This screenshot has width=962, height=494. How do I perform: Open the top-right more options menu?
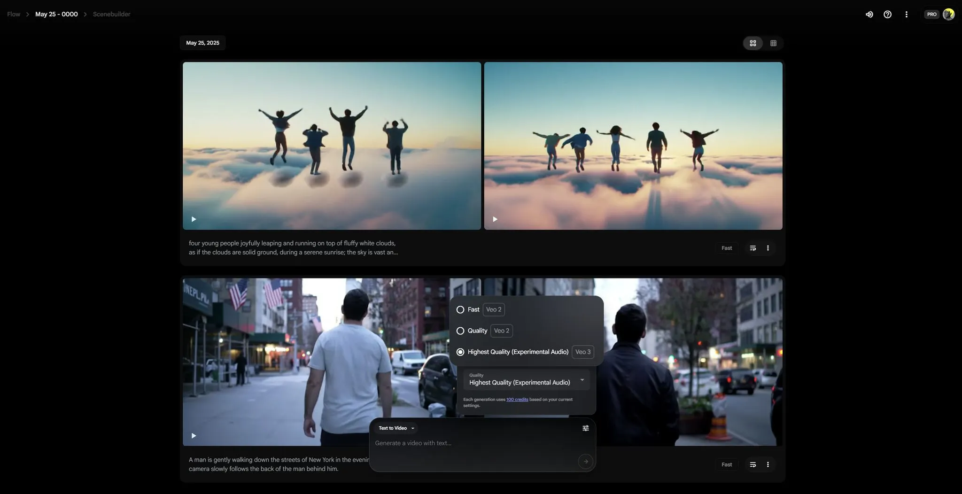[906, 15]
